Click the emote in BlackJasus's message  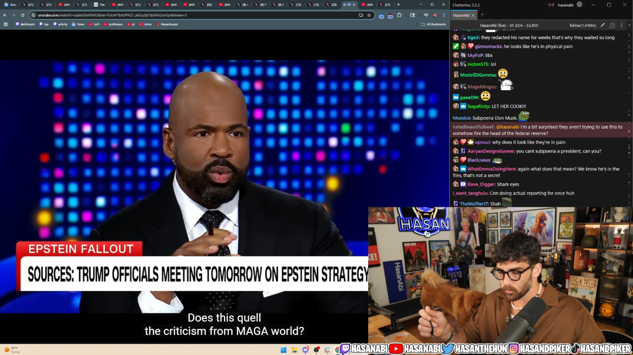[x=497, y=160]
